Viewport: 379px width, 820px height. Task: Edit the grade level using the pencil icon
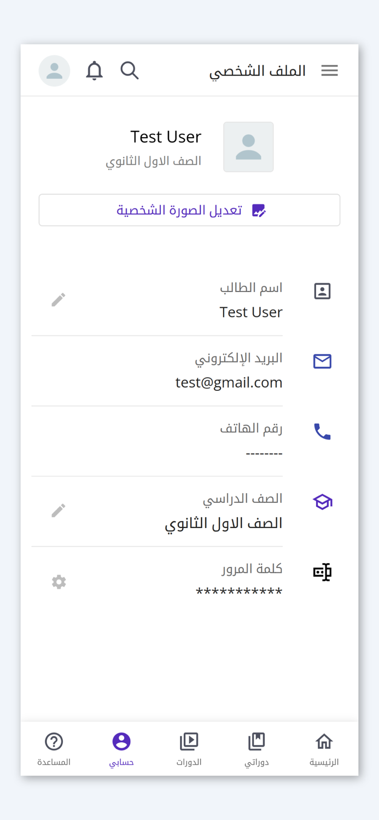click(59, 509)
